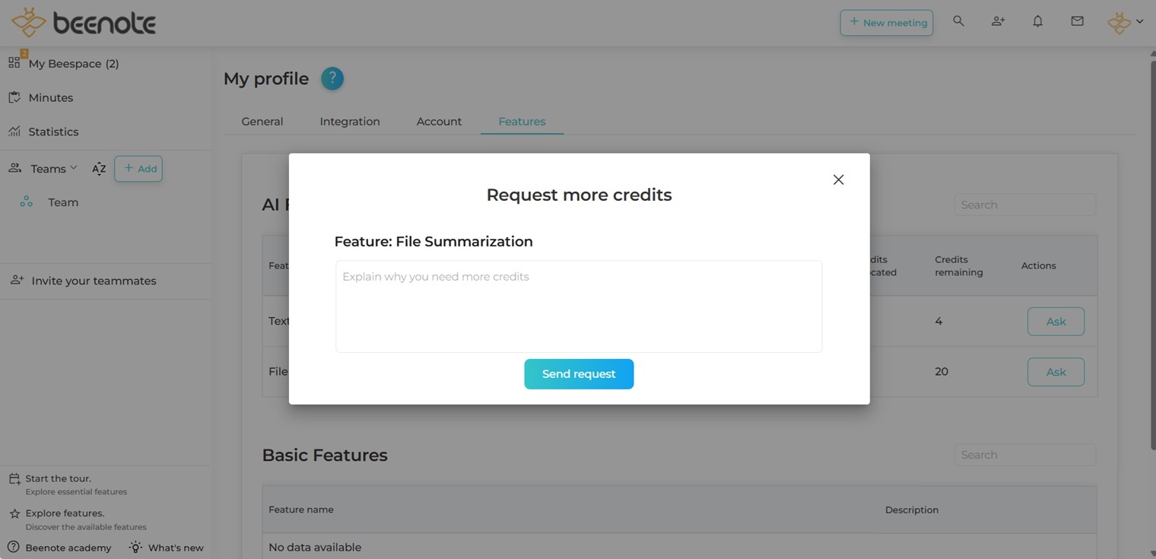Switch to the Integration tab

coord(350,122)
